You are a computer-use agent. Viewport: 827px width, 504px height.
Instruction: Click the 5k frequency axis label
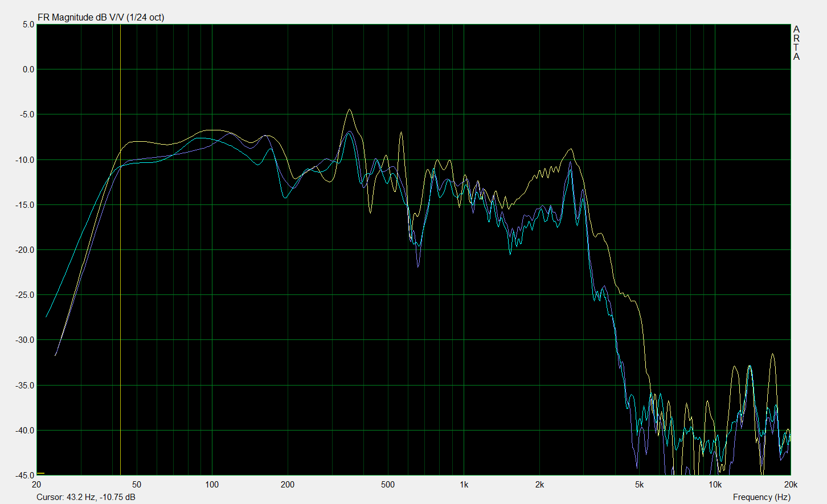(640, 485)
